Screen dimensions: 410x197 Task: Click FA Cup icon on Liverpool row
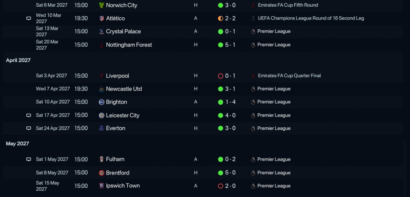[x=253, y=76]
